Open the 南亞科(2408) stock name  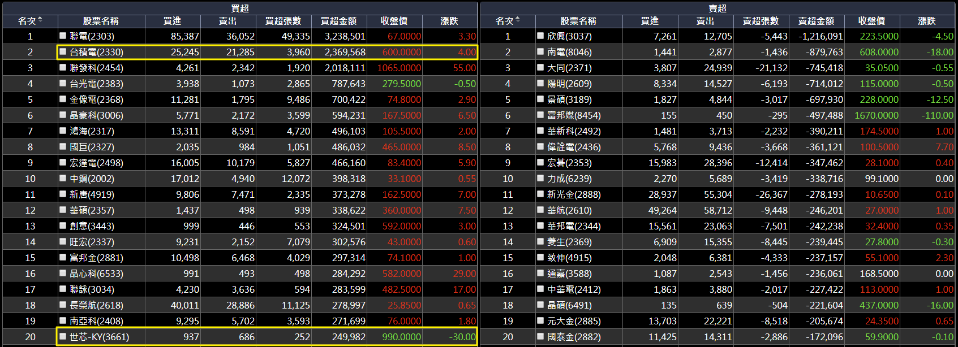96,321
